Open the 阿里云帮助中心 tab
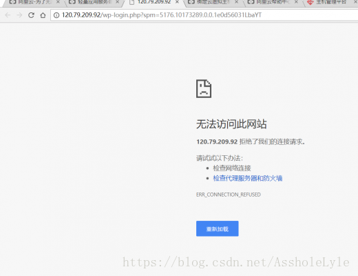This screenshot has width=358, height=276. [271, 2]
